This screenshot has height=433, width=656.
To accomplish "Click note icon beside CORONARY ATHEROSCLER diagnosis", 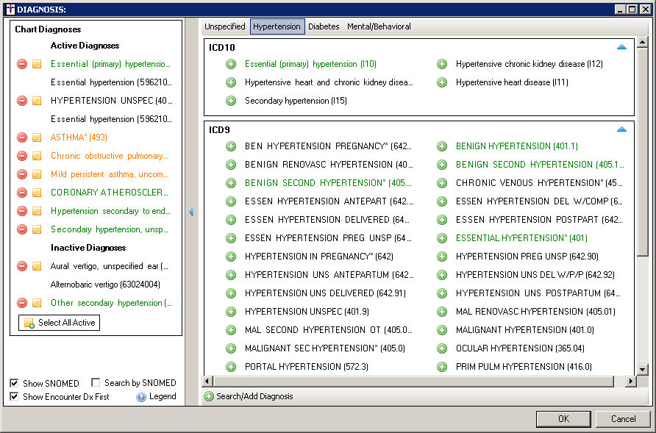I will click(x=36, y=193).
